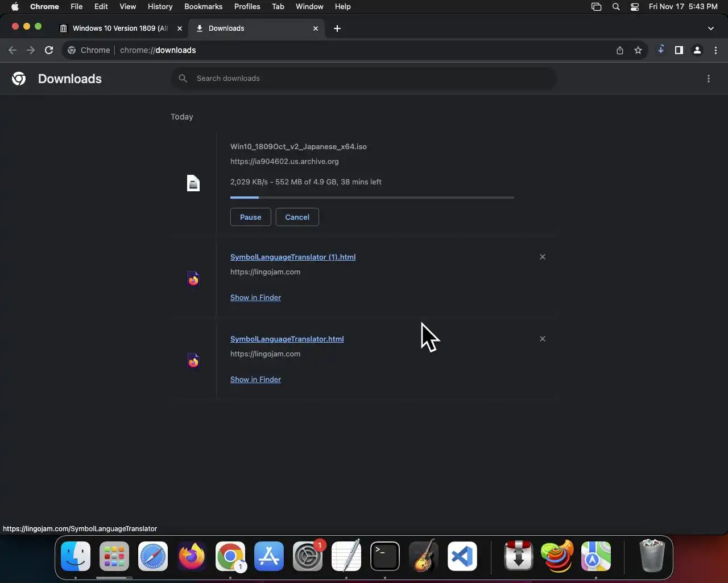Open Firefox from the Dock
Screen dimensions: 728x583
(x=192, y=556)
